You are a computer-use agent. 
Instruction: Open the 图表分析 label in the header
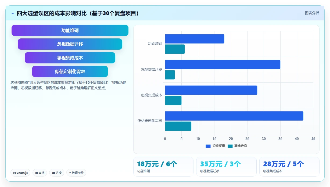point(312,13)
